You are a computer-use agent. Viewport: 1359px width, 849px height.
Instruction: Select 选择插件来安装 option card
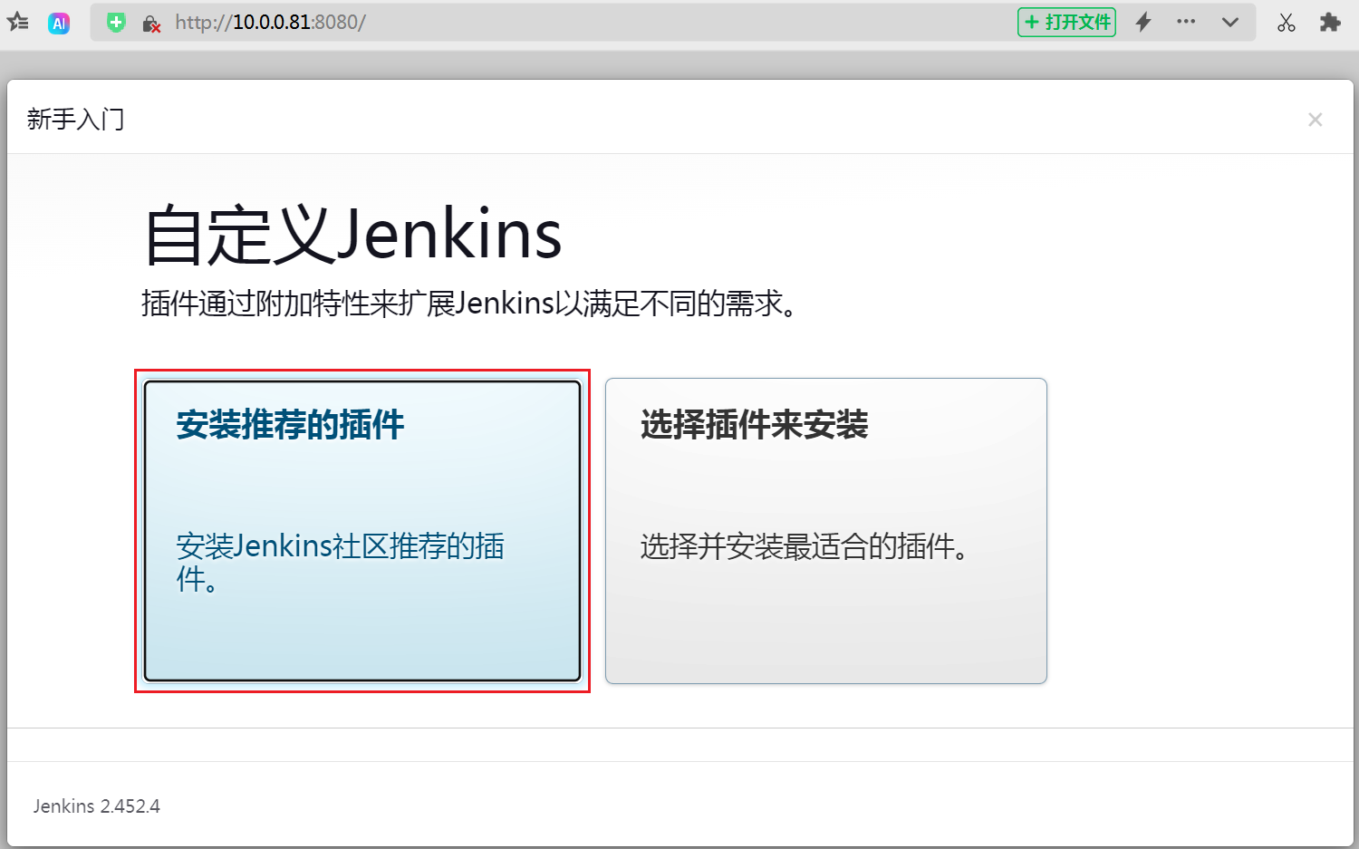tap(826, 531)
